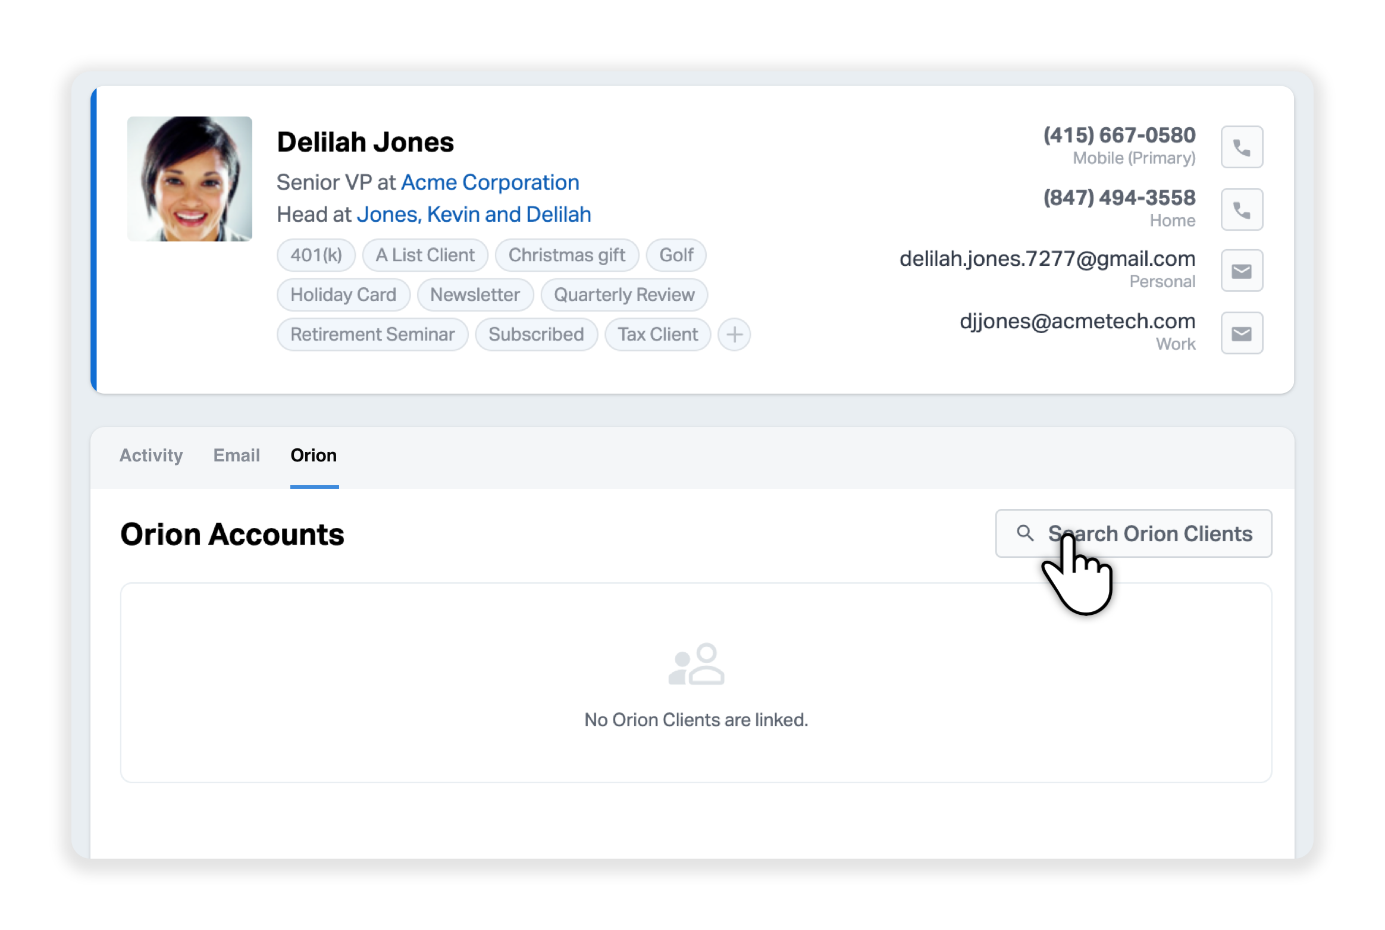
Task: Add a new tag with plus icon
Action: point(734,334)
